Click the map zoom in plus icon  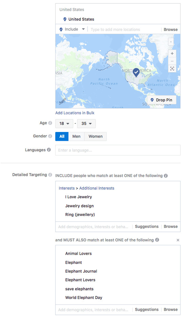[x=172, y=53]
